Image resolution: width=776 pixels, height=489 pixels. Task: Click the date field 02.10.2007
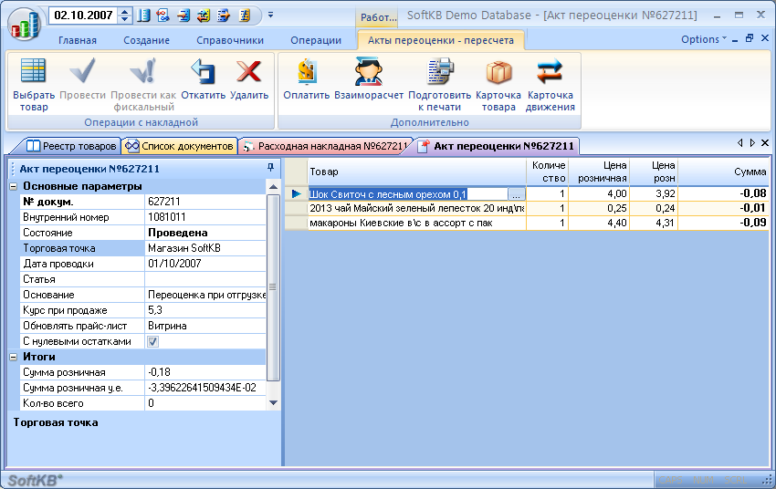coord(83,16)
